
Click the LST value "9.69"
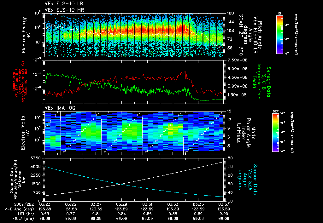pyautogui.click(x=45, y=214)
